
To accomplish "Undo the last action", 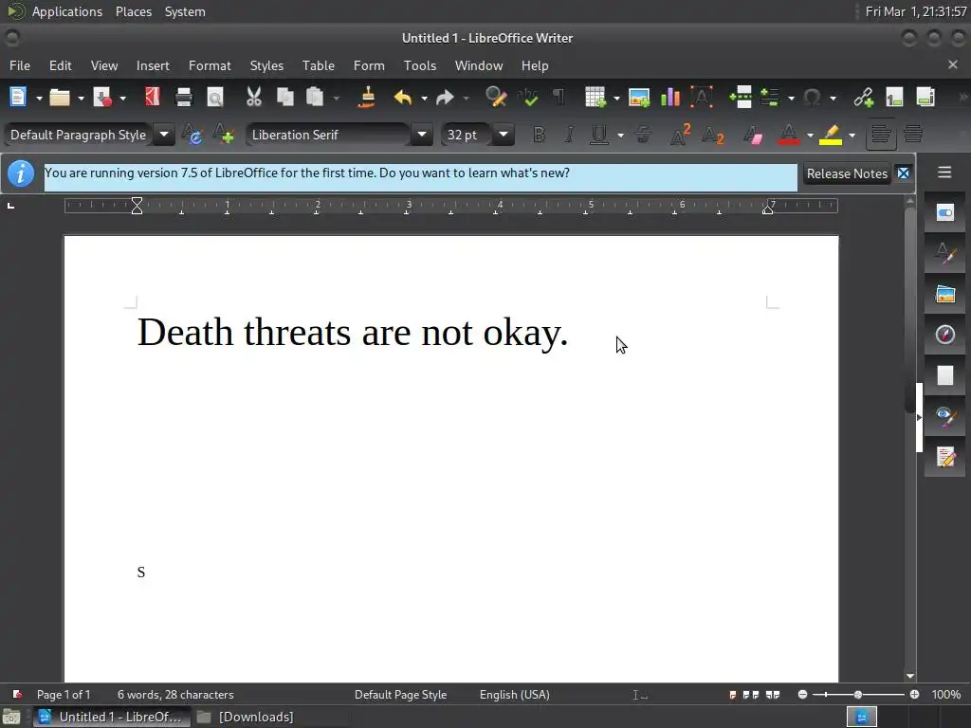I will (402, 98).
